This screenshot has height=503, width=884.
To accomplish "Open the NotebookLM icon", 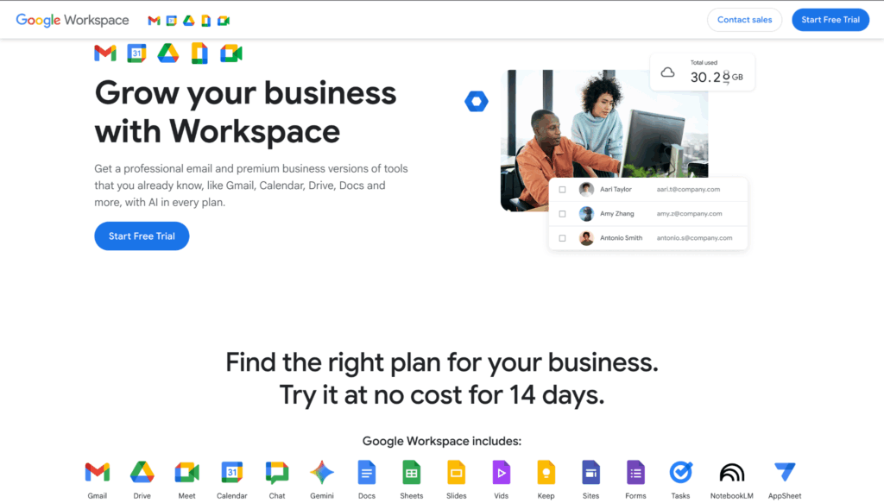I will 732,472.
